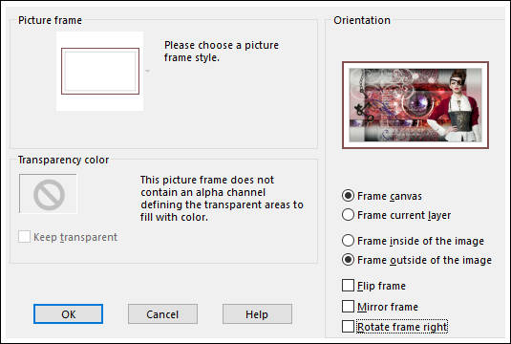Choose Frame outside of the image
Viewport: 511px width, 344px height.
tap(348, 260)
